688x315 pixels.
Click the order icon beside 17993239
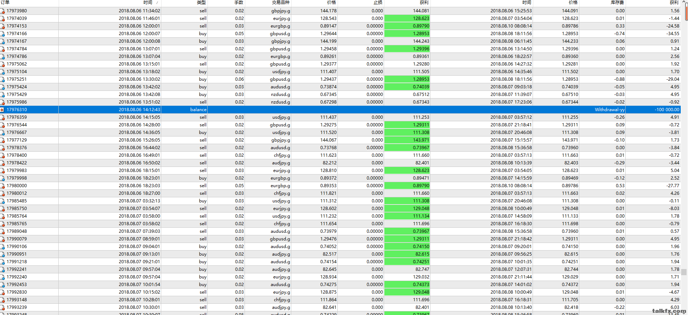pos(3,307)
